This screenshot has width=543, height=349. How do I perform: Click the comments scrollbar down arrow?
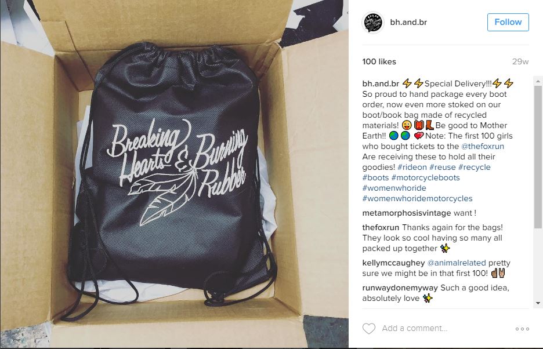coord(538,303)
